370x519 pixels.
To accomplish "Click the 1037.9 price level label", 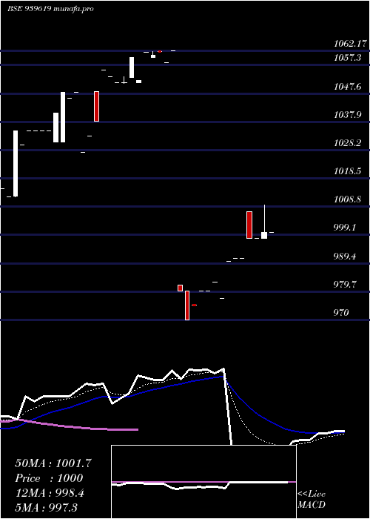I will (347, 115).
